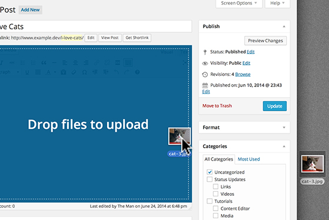This screenshot has height=220, width=329.
Task: Click the 'Revisions: 4' text
Action: coord(222,74)
